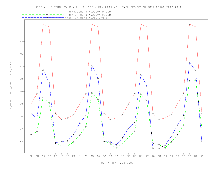
Task: Click x-axis forecast hour label 00
Action: [x=31, y=156]
